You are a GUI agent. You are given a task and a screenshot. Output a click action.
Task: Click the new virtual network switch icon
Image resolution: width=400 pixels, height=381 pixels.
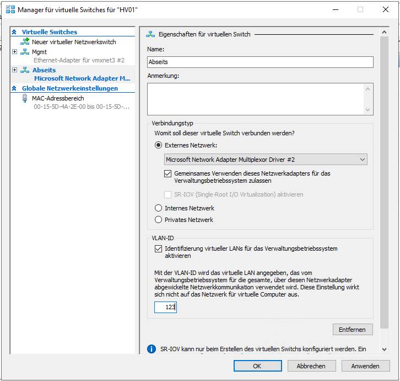pyautogui.click(x=25, y=42)
